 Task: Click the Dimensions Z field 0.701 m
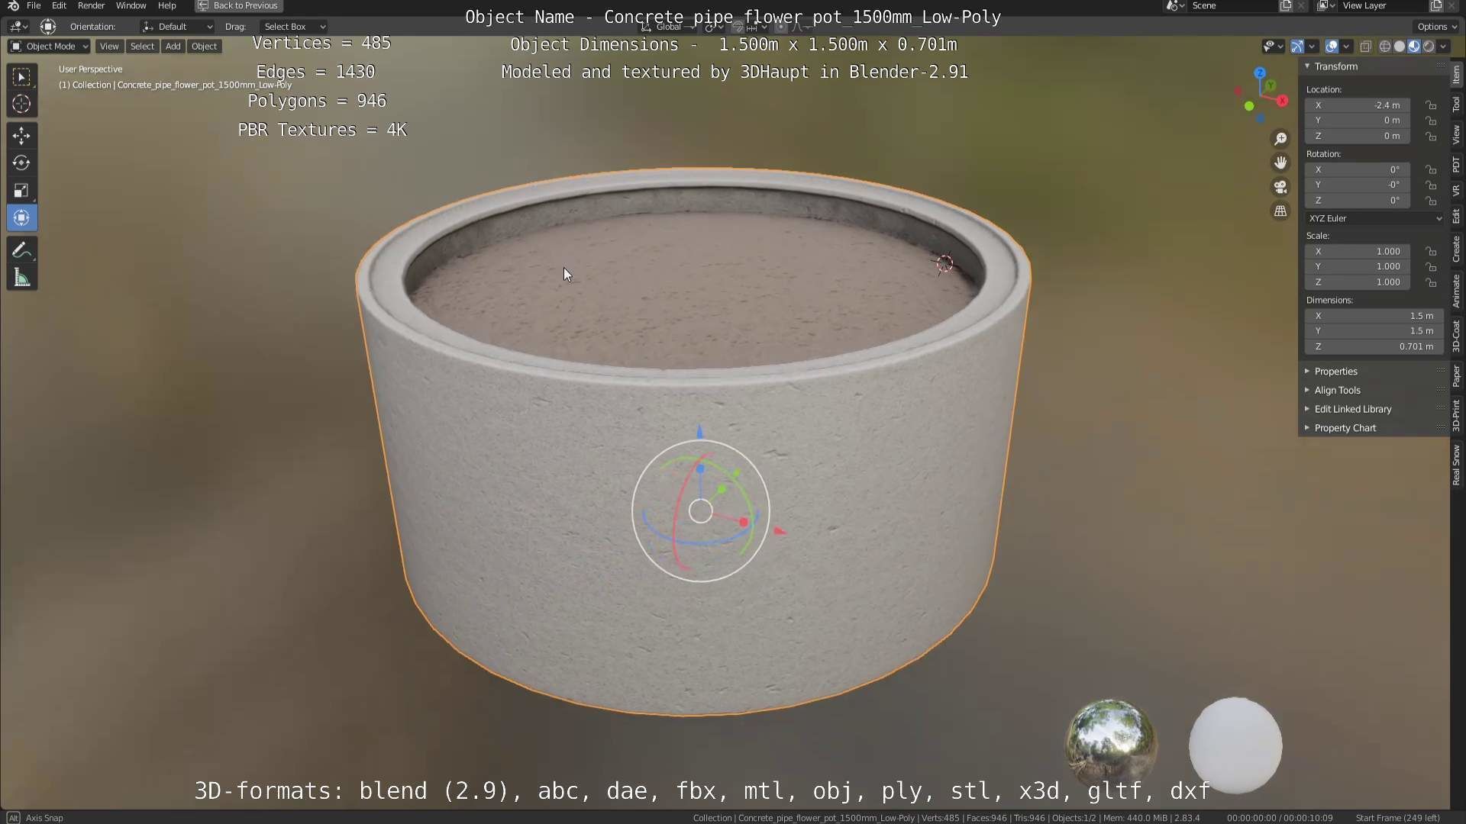pyautogui.click(x=1374, y=346)
